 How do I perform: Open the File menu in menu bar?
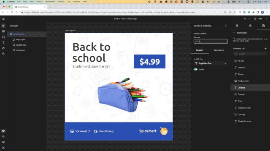(19, 2)
